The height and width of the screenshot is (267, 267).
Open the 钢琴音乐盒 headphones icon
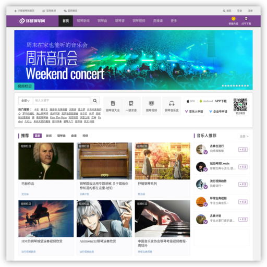(172, 103)
